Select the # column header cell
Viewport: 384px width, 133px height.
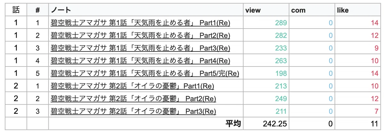tap(38, 10)
